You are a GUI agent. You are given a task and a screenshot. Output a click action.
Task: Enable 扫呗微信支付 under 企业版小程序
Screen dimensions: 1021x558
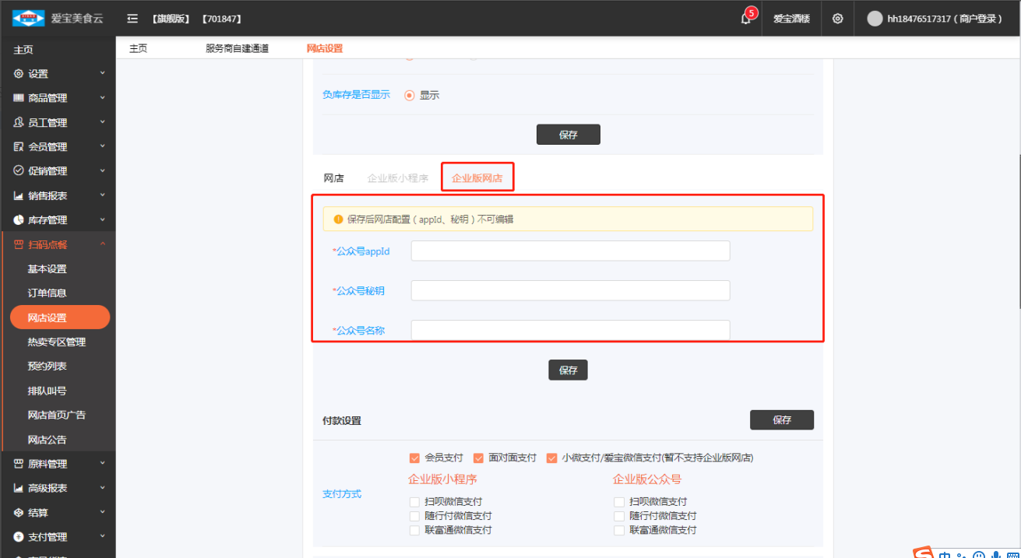coord(414,502)
